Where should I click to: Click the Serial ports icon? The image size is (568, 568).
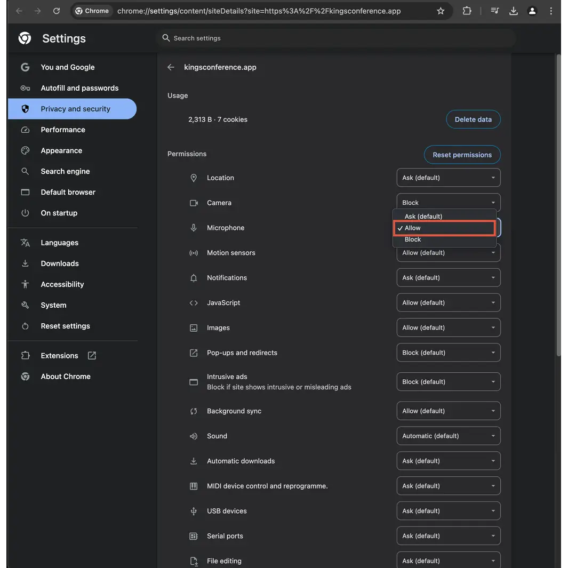[194, 536]
